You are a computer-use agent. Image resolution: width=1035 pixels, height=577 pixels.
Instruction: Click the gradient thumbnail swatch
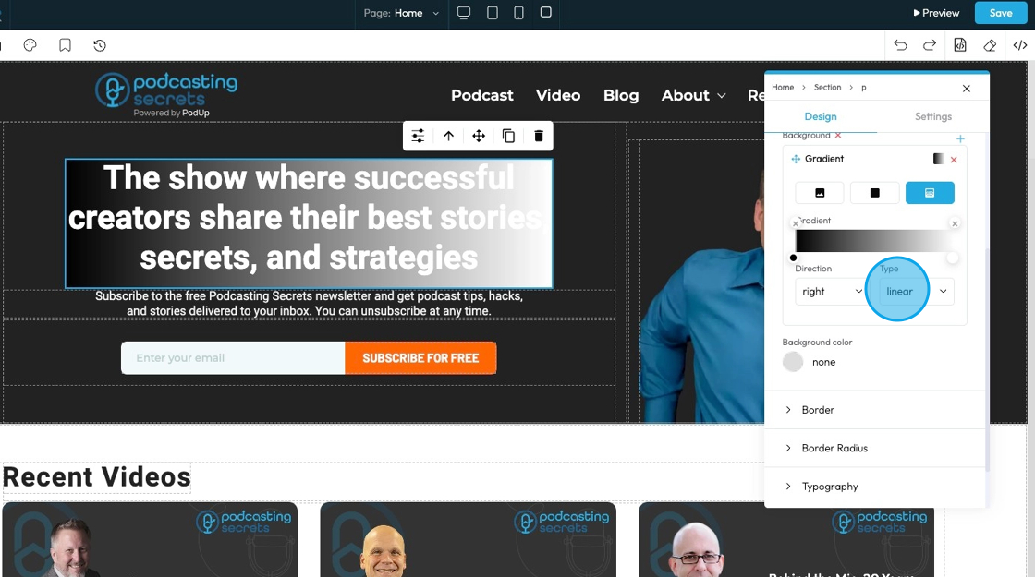click(x=938, y=159)
